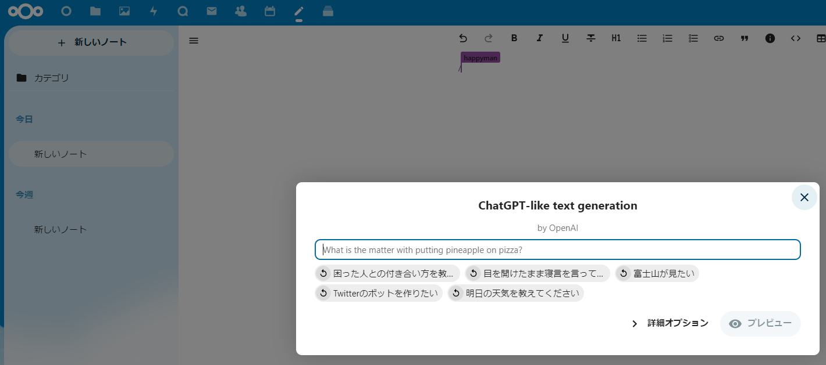Image resolution: width=826 pixels, height=365 pixels.
Task: Focus the prompt input field
Action: (558, 250)
